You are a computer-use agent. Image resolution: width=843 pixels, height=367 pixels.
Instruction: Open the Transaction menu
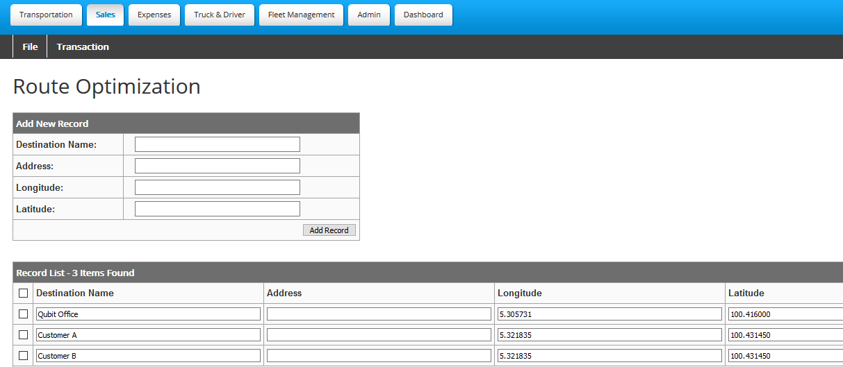(x=83, y=46)
